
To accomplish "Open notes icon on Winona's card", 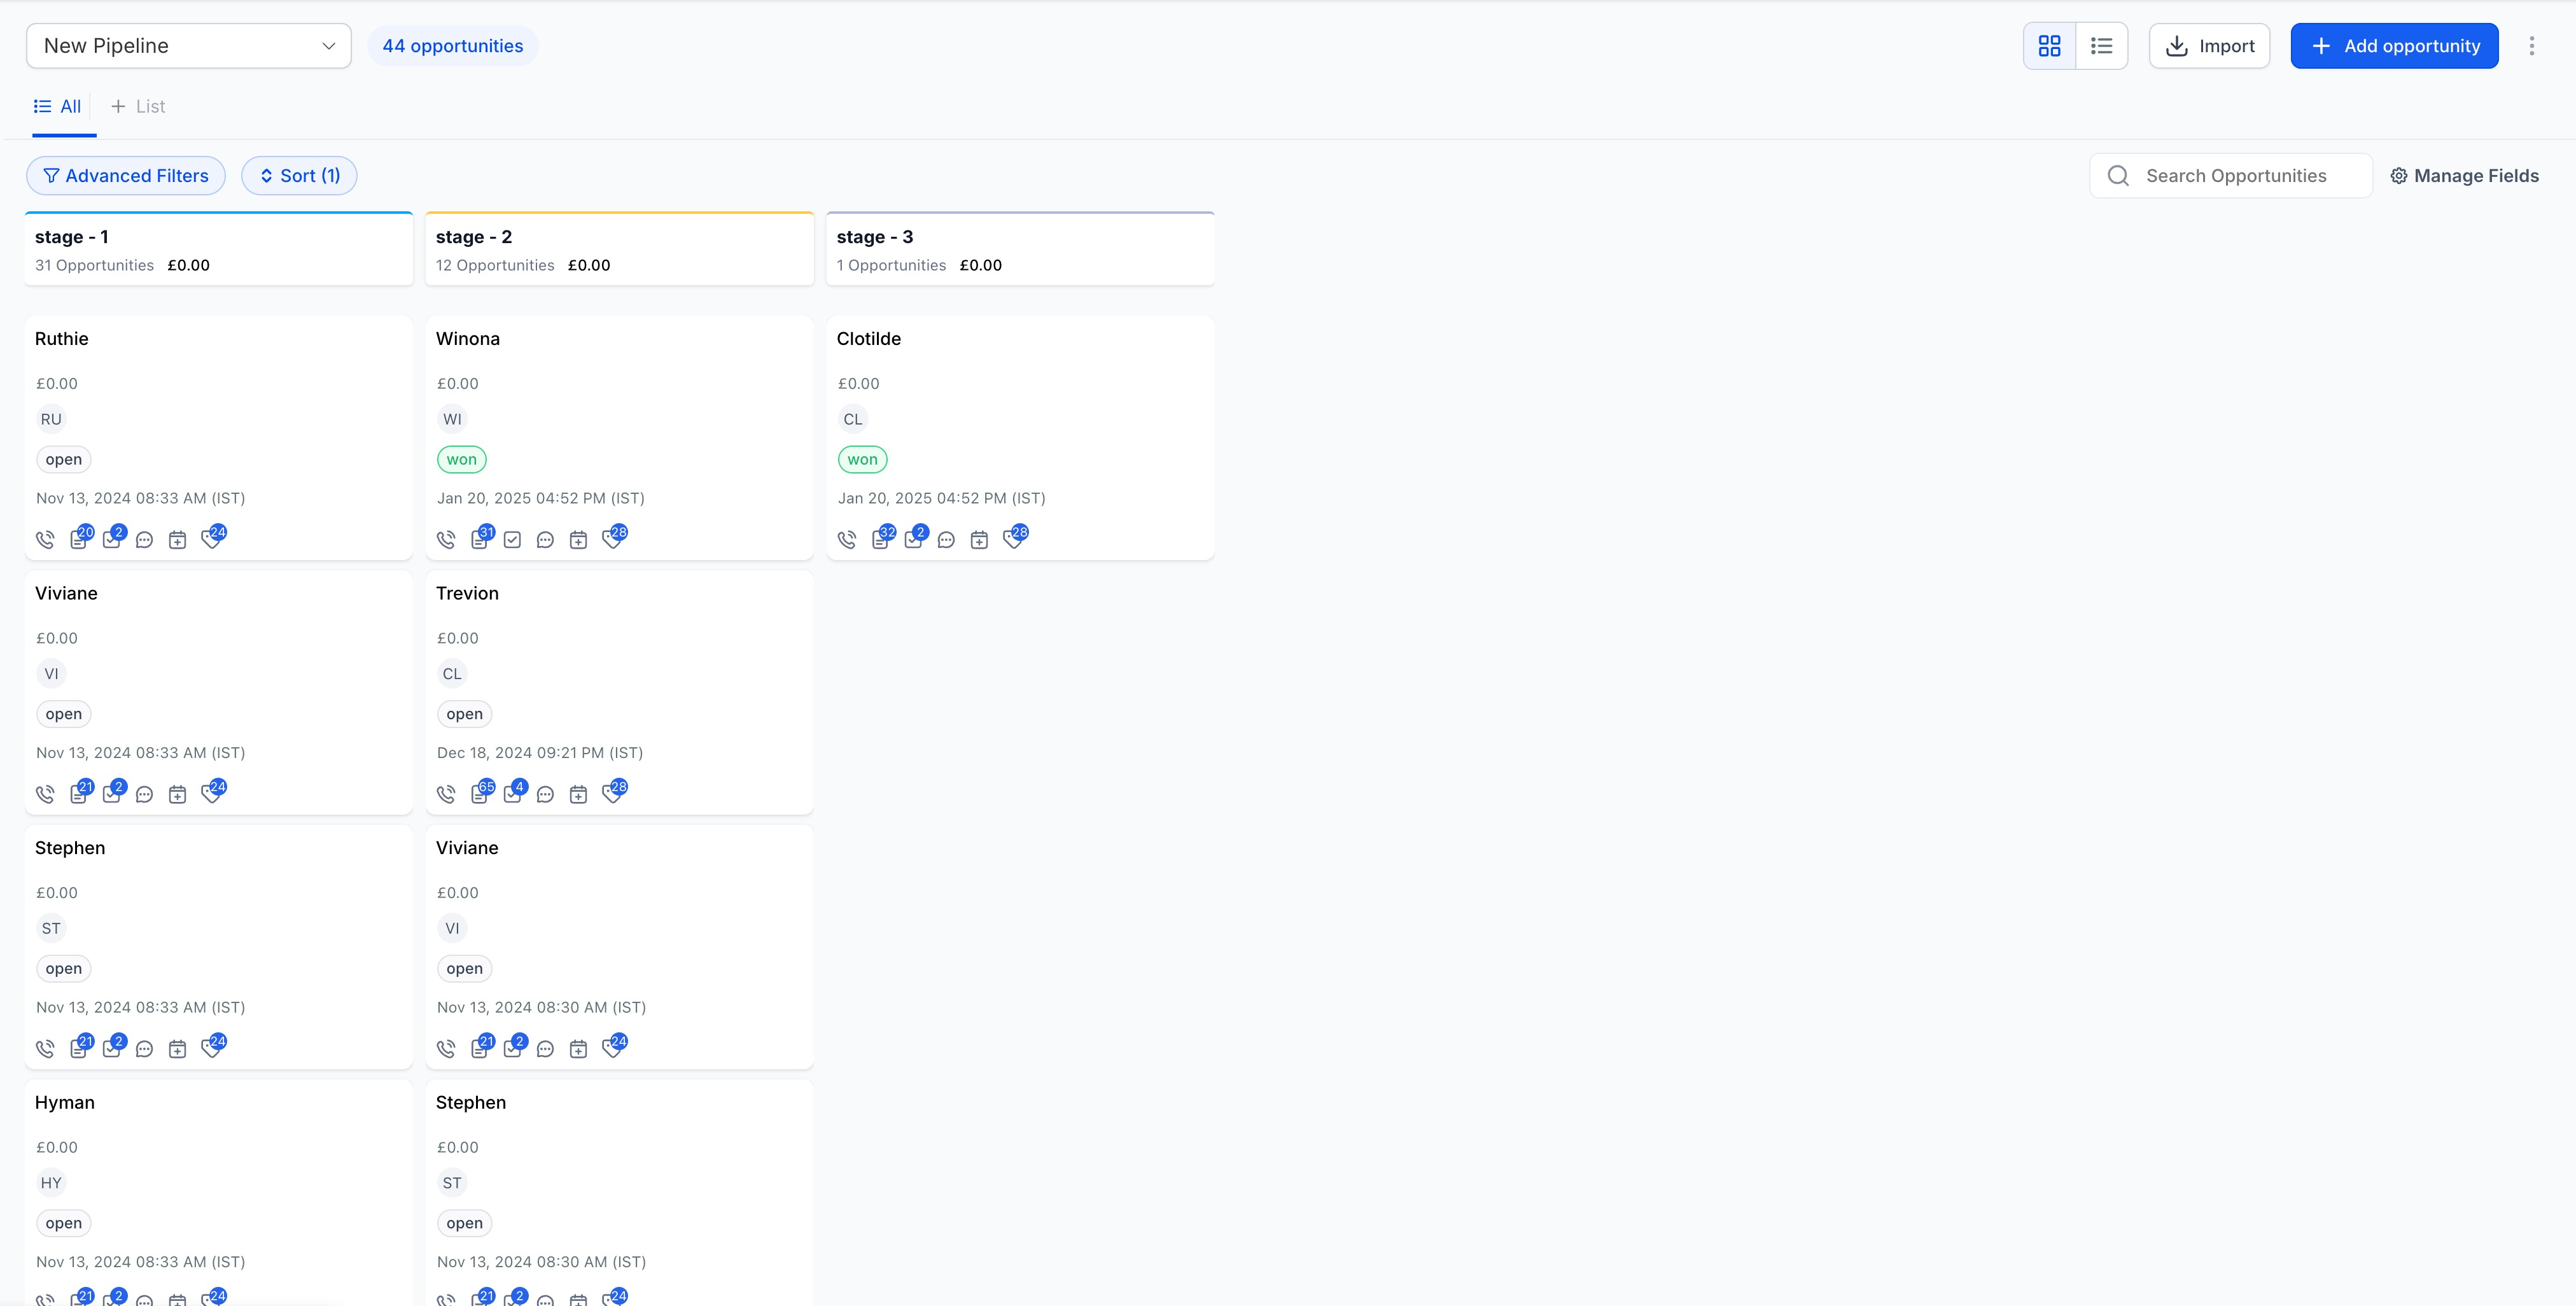I will [479, 540].
